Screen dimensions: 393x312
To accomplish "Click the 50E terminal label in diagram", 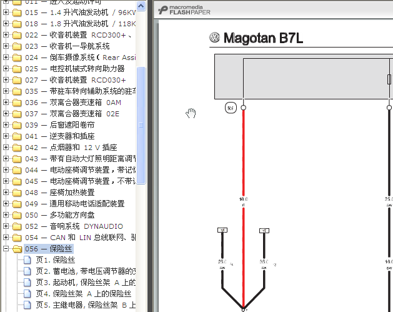I will tap(231, 108).
